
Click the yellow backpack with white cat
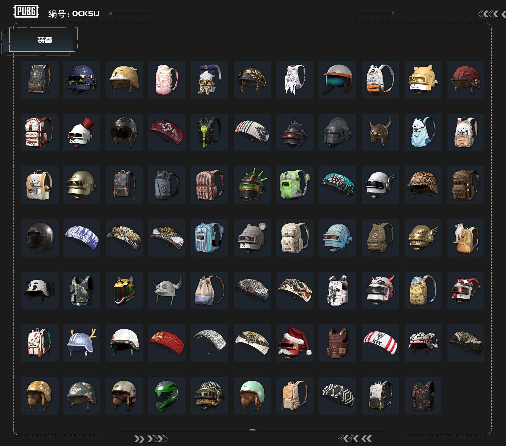pos(466,238)
